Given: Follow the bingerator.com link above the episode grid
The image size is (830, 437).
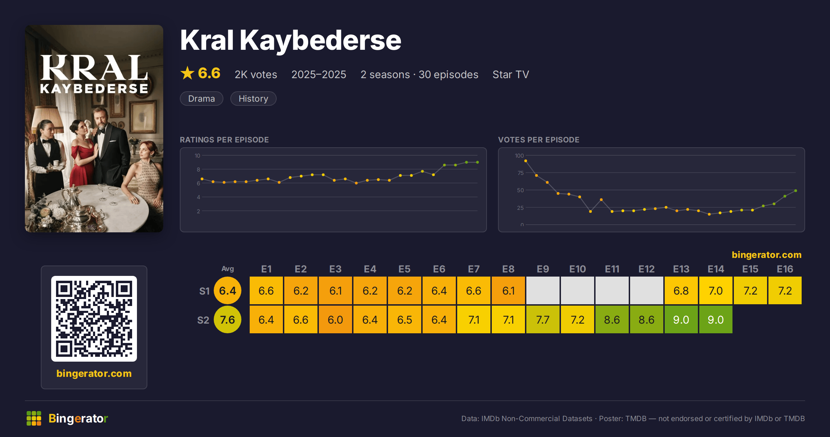Looking at the screenshot, I should click(766, 255).
